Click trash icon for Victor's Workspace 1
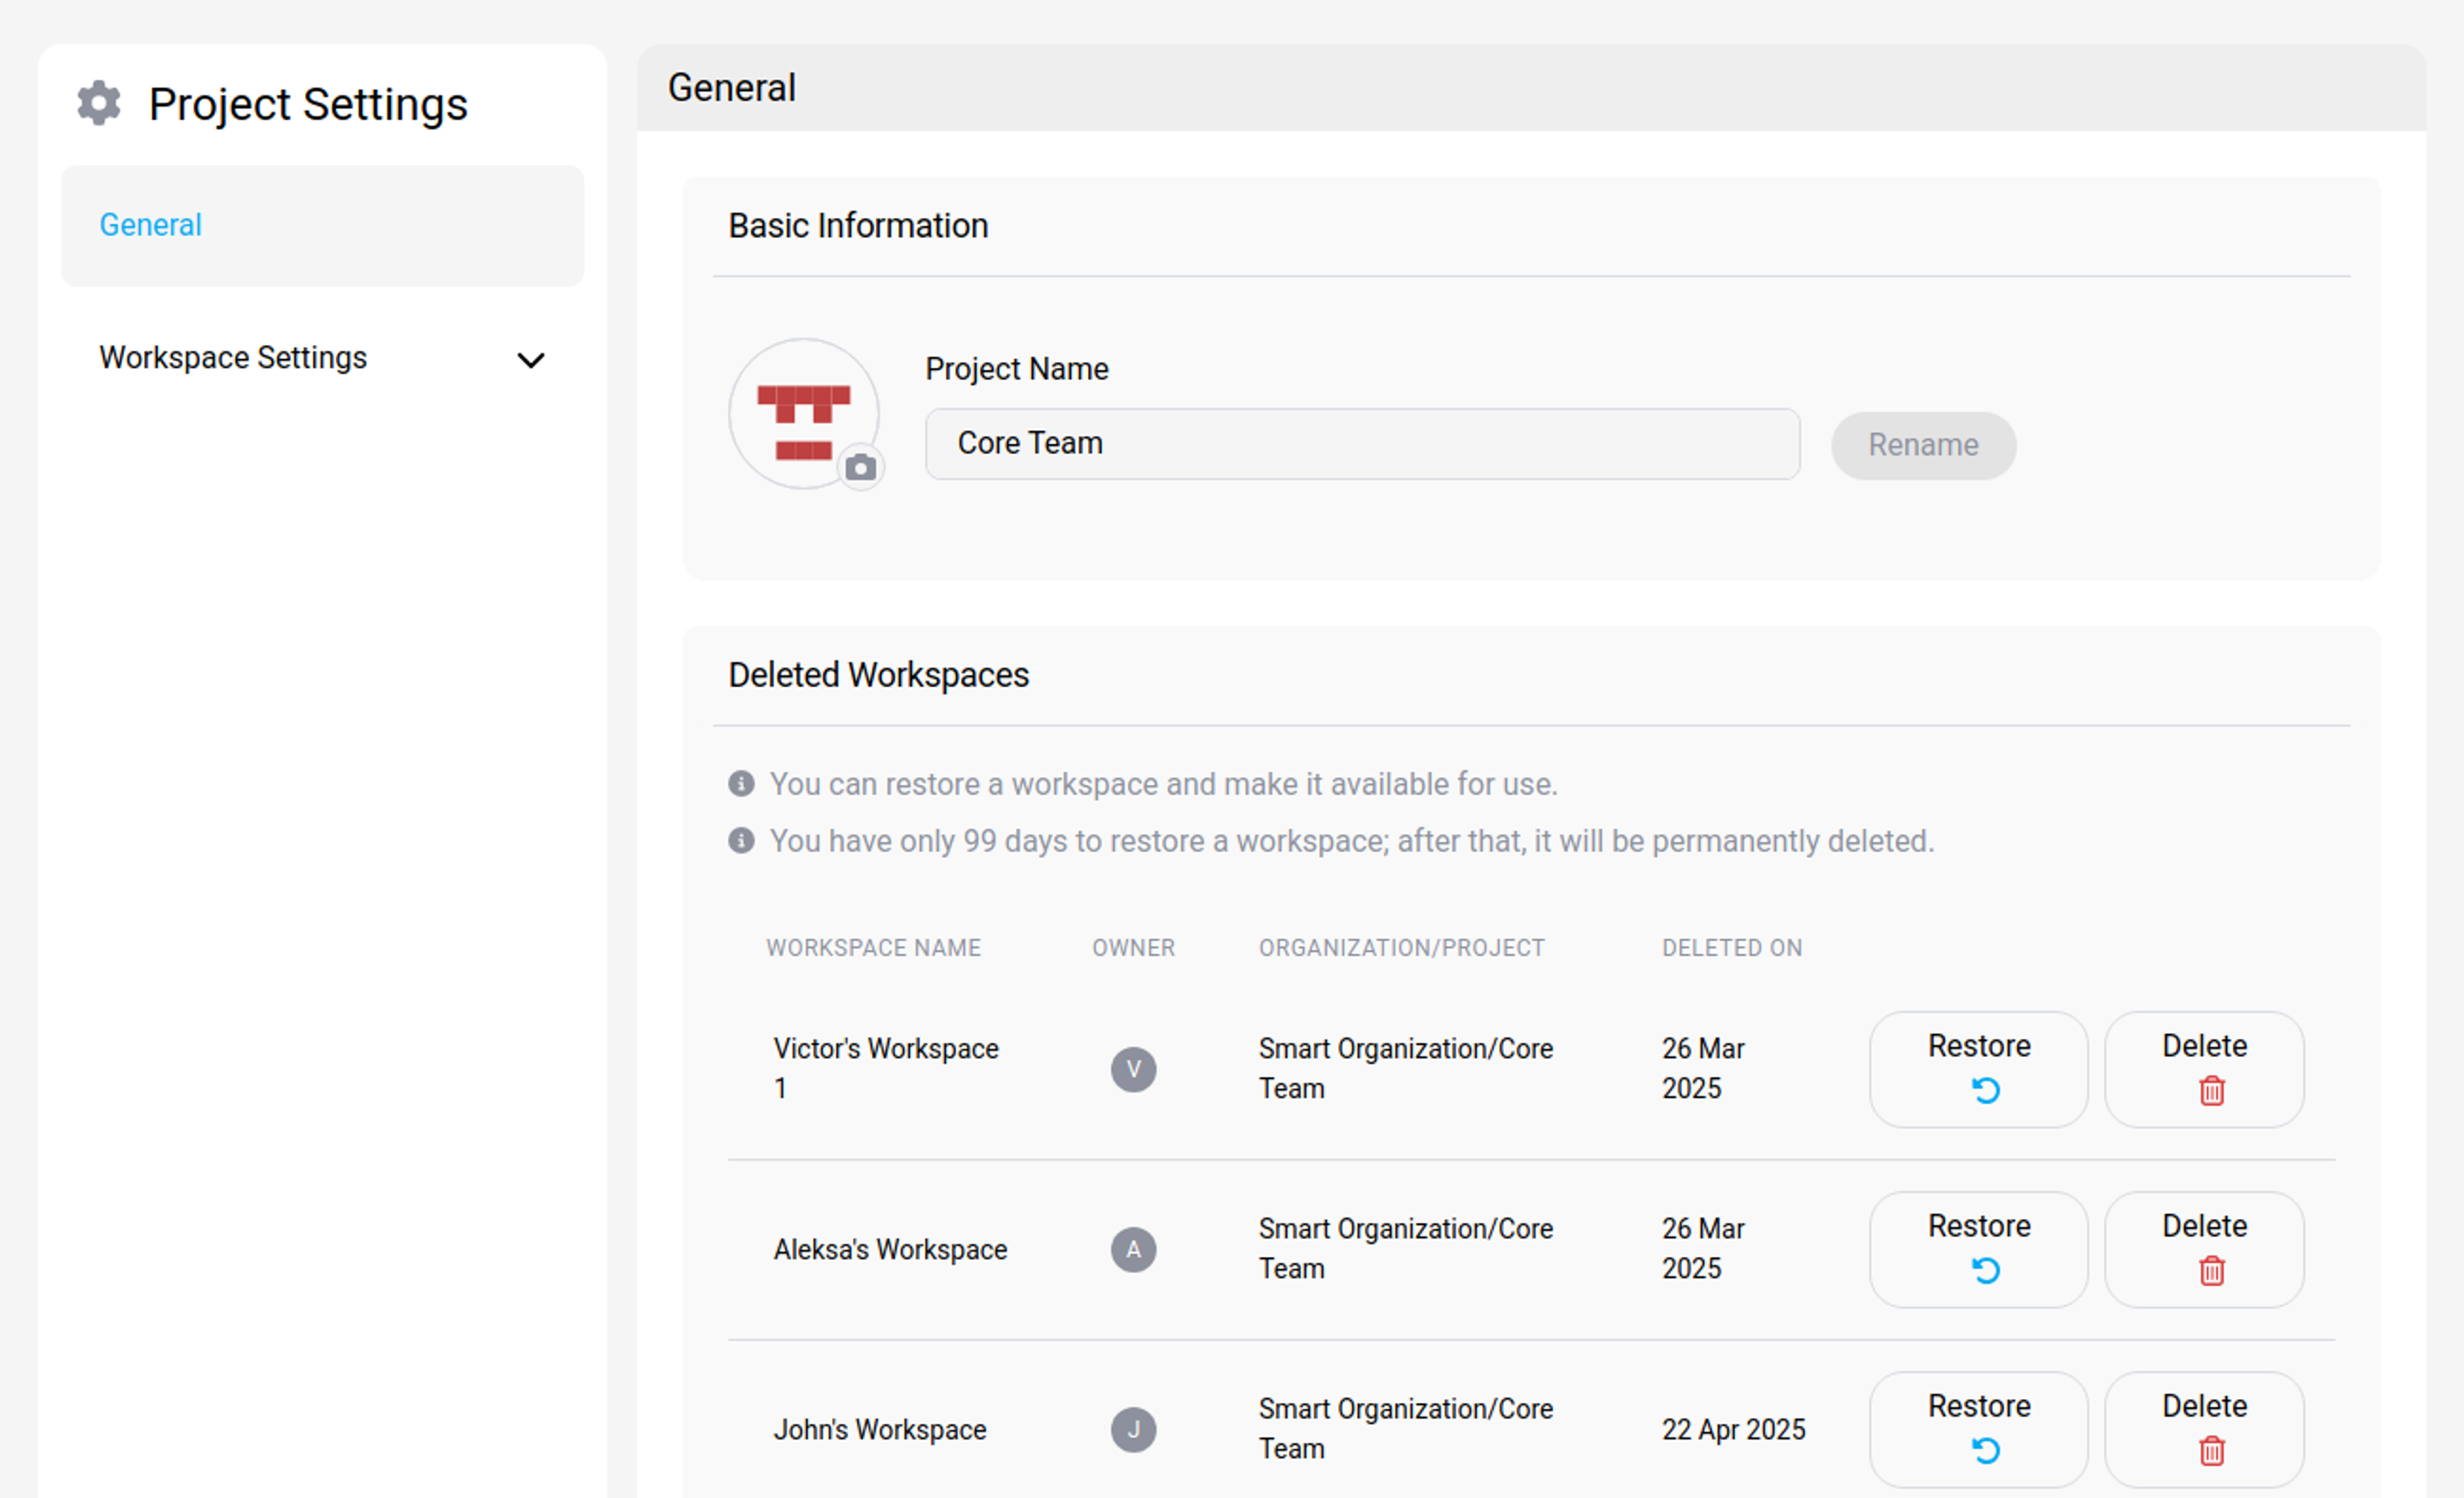This screenshot has width=2464, height=1498. pos(2211,1091)
